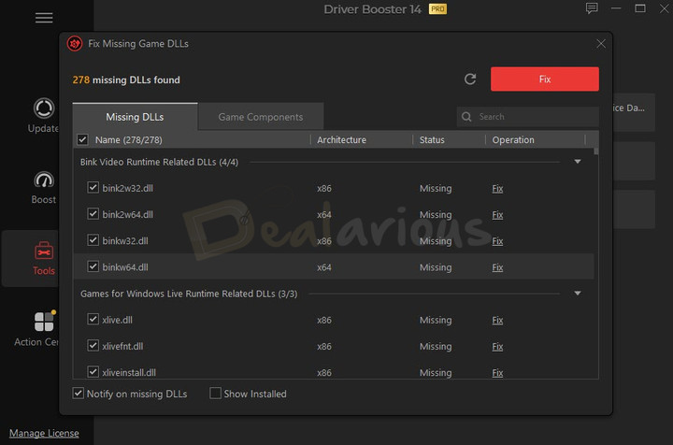Click Bink Video Runtime Related DLLs (4/4) heading

point(159,163)
